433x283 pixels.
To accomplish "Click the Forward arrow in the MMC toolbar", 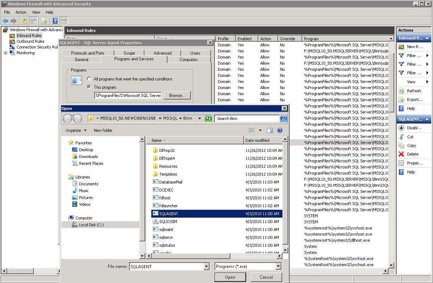I will pyautogui.click(x=14, y=21).
